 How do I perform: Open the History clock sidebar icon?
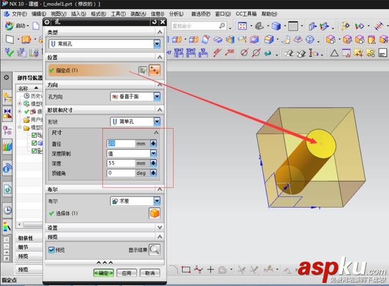(7, 210)
